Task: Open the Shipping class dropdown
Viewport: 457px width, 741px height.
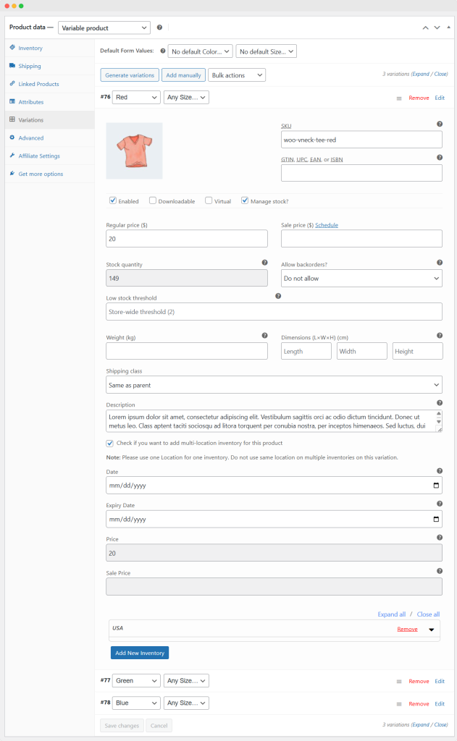Action: 274,385
